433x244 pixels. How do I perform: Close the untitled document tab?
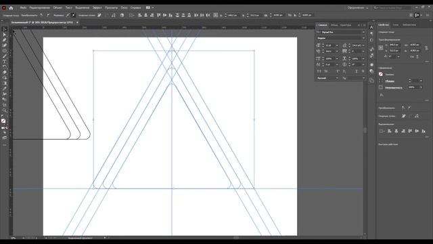pyautogui.click(x=77, y=22)
